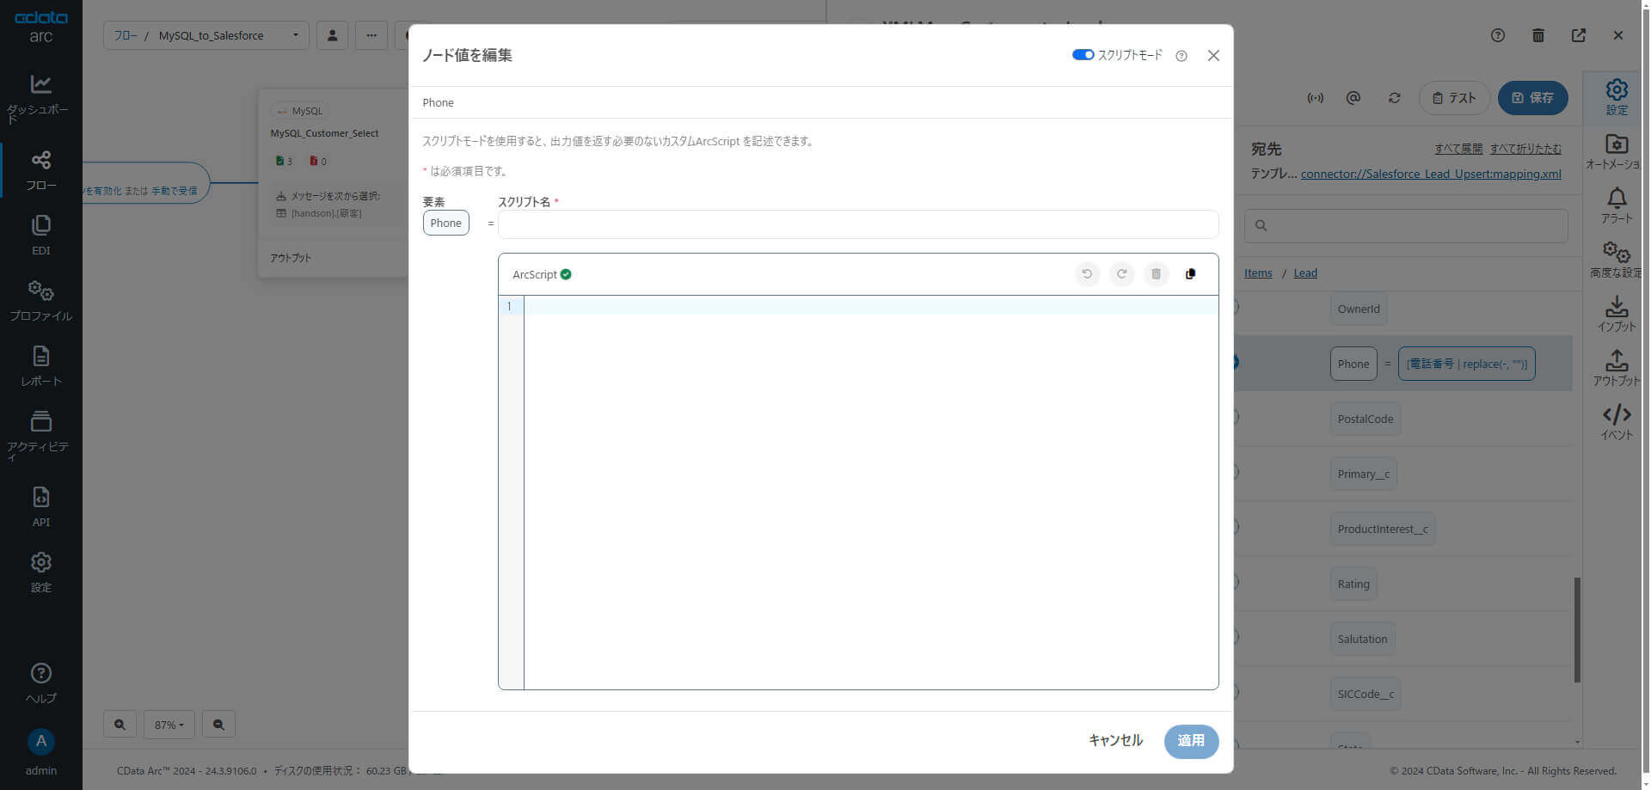Viewport: 1651px width, 790px height.
Task: Open アクティビティ in sidebar
Action: tap(41, 435)
